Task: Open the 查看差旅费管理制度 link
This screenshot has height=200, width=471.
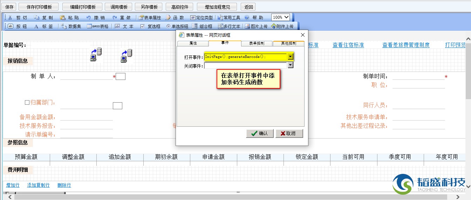Action: pos(406,45)
